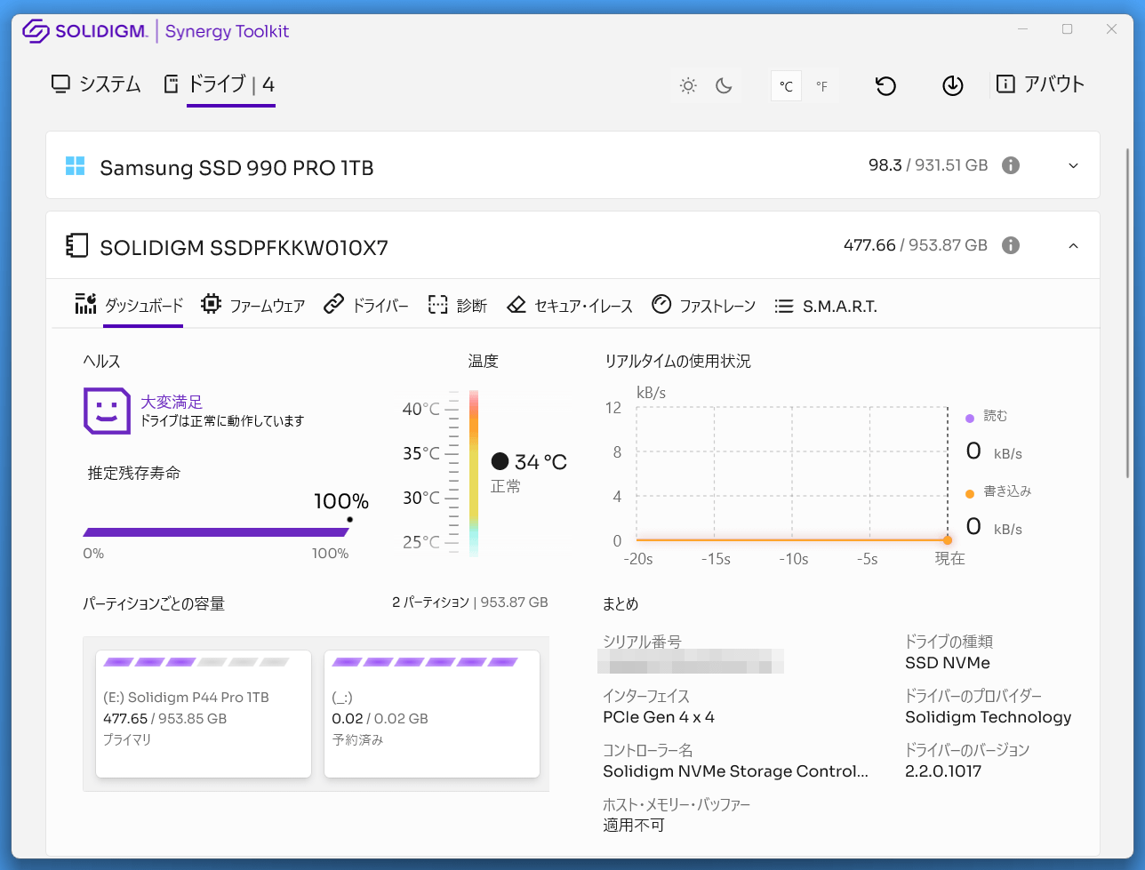Switch to dark theme moon icon
Screen dimensions: 1145x870
[724, 86]
